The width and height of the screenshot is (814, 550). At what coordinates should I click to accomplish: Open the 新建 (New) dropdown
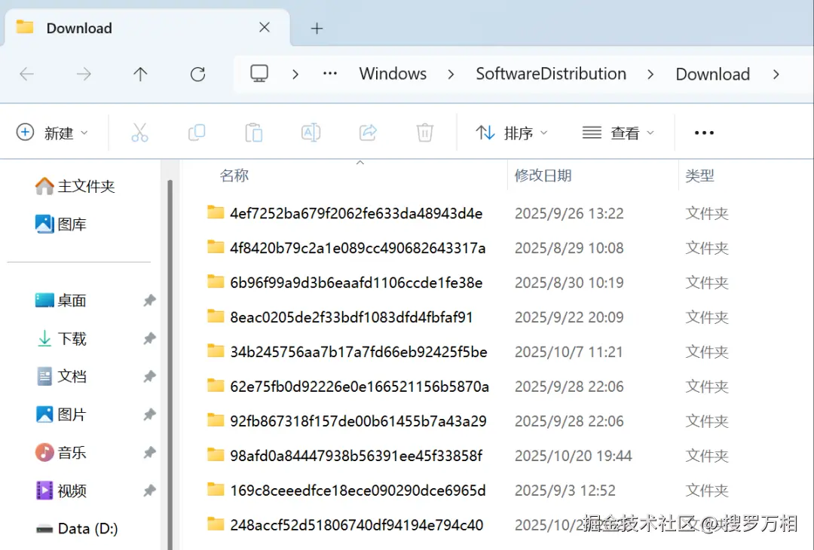tap(52, 133)
